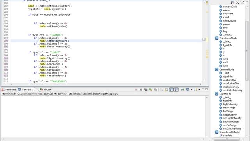The height and width of the screenshot is (141, 250).
Task: Select farRange method in Outline
Action: click(x=228, y=111)
